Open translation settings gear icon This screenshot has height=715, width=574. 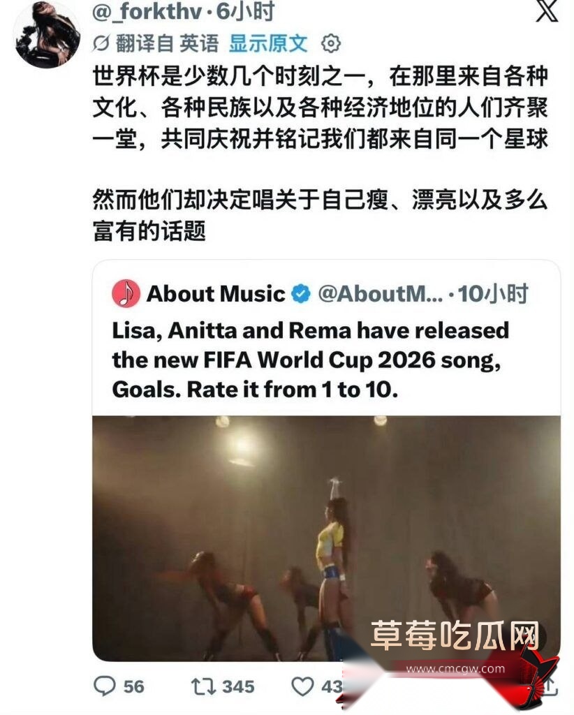(330, 44)
